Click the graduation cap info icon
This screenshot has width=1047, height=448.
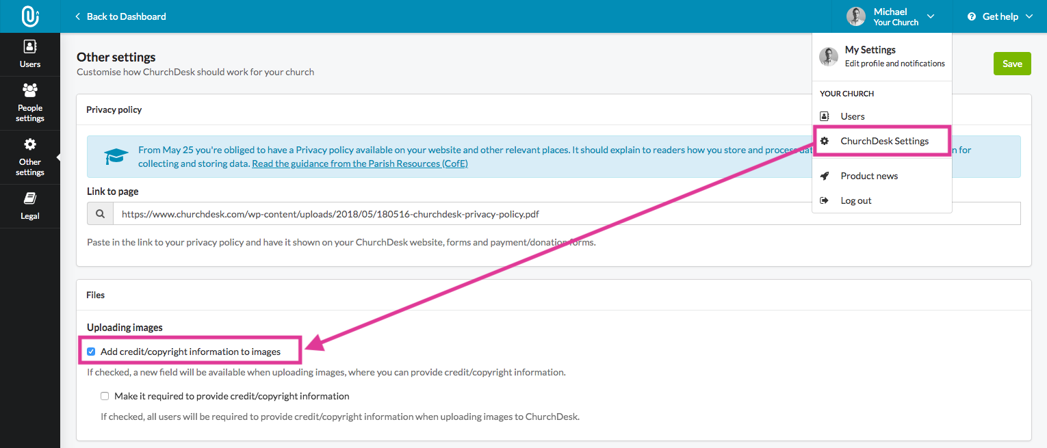click(x=116, y=157)
